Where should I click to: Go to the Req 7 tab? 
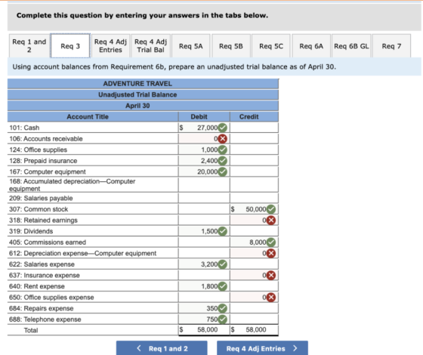391,46
